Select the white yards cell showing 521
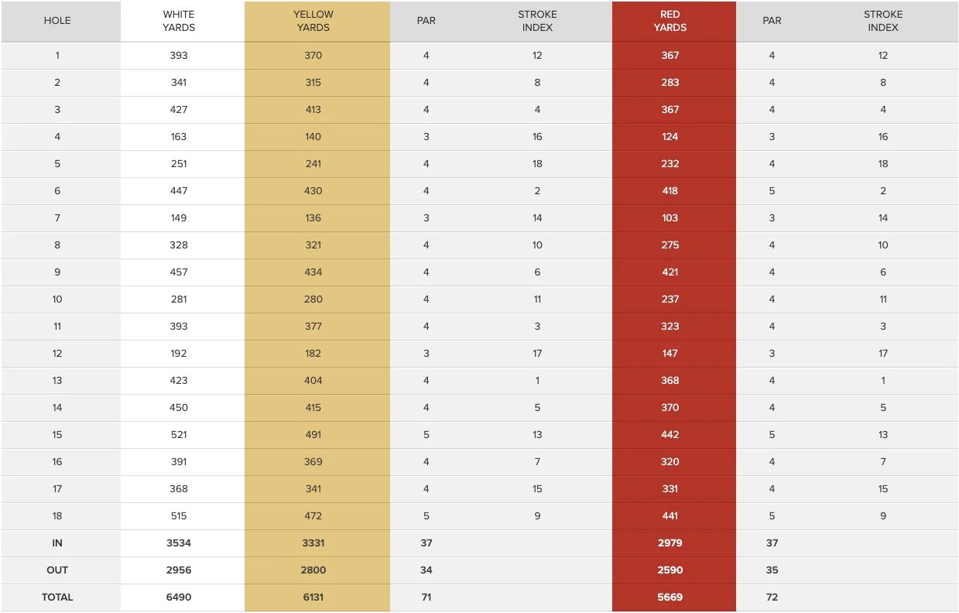The height and width of the screenshot is (613, 959). point(179,435)
